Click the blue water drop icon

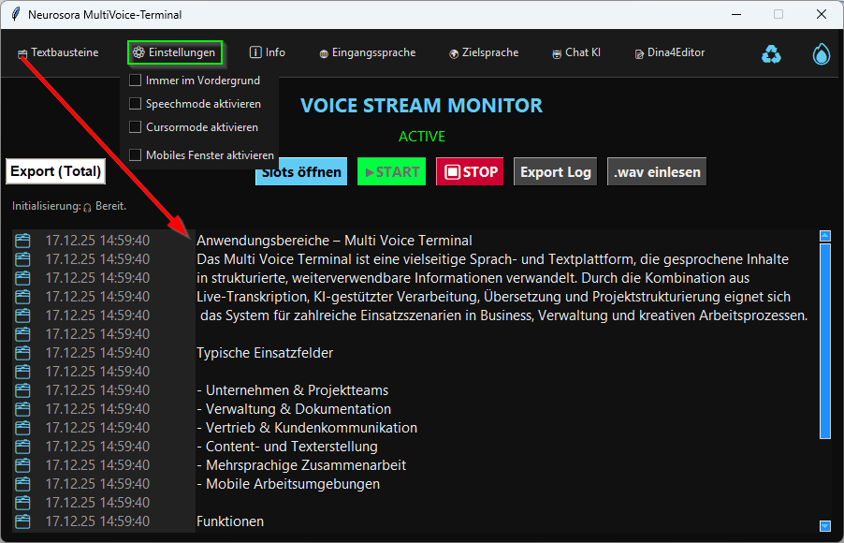(x=821, y=54)
